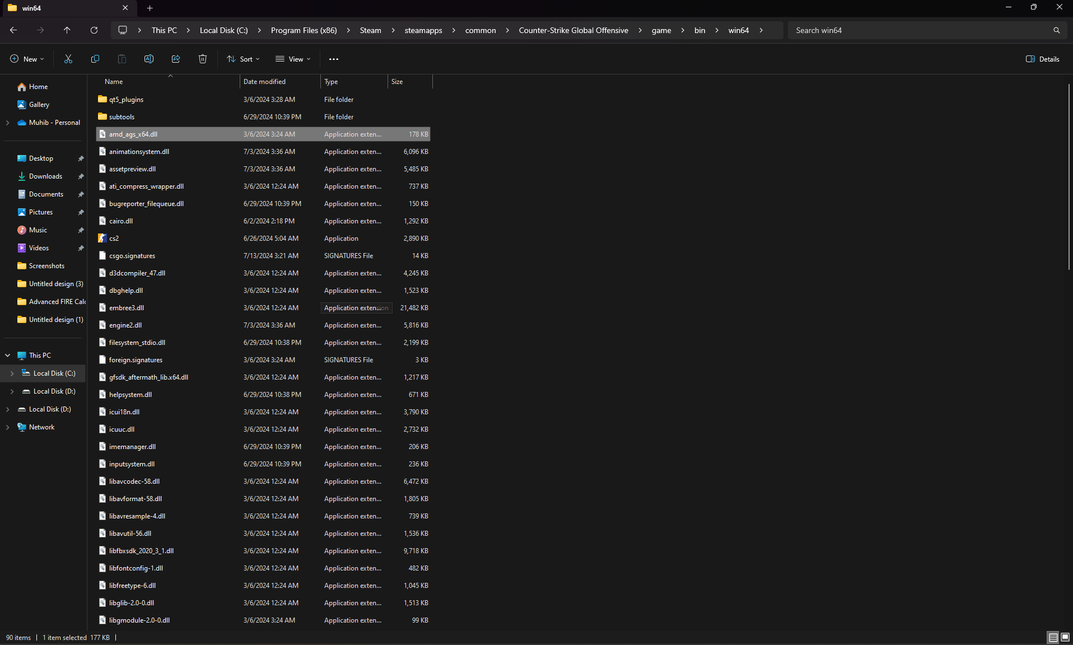Open the View dropdown

point(292,59)
